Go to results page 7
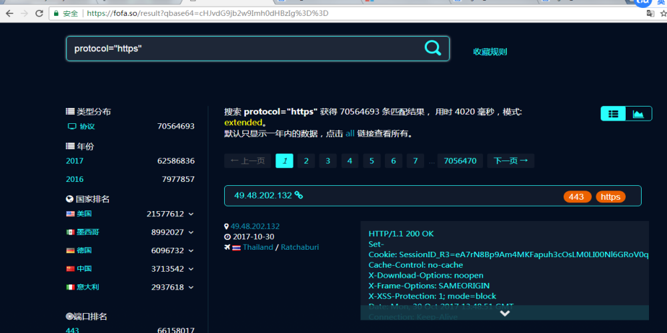Viewport: 667px width, 333px height. click(415, 161)
